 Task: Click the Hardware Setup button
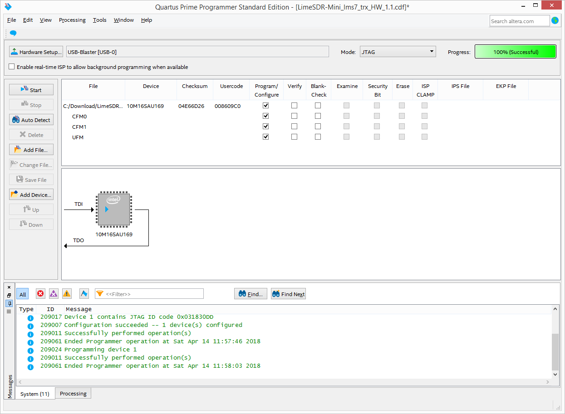[x=36, y=52]
